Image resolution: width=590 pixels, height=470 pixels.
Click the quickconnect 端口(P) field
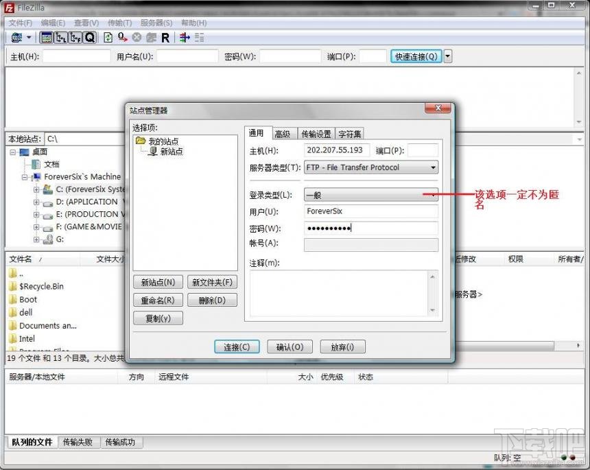tap(373, 56)
